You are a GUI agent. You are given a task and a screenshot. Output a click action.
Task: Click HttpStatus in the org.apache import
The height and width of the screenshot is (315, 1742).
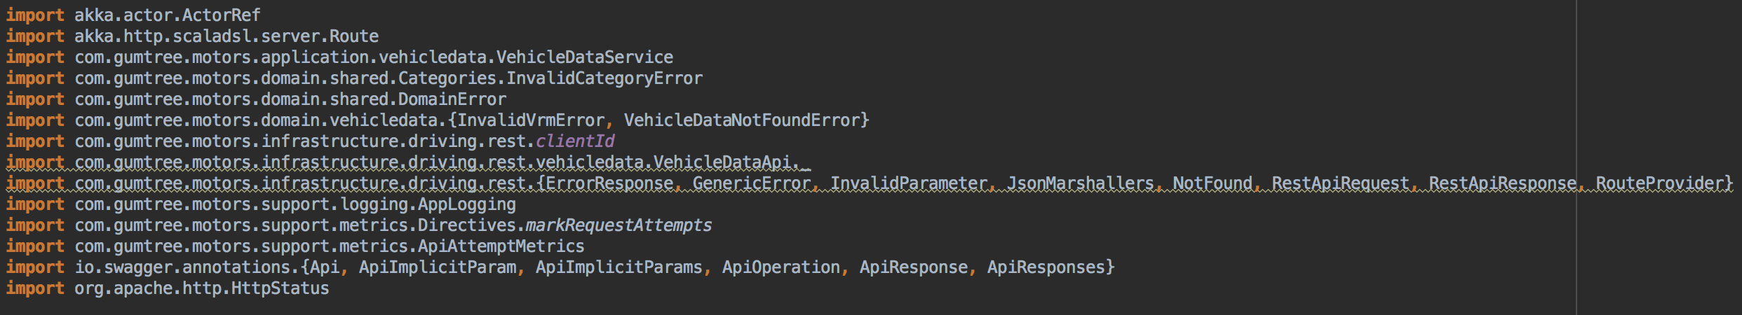click(x=281, y=288)
